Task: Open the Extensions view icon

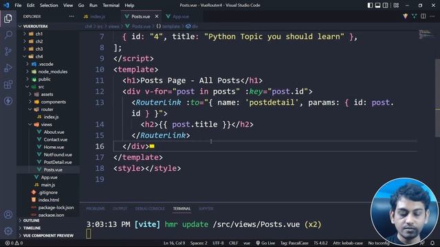Action: (x=8, y=84)
